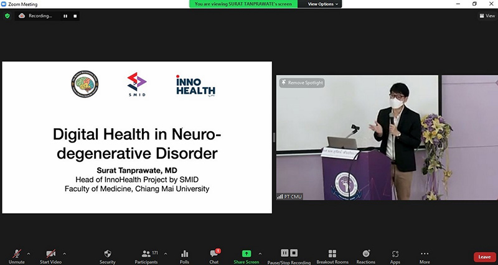
Task: Click 'Faculty of Medicine, Chiang Mai University' text
Action: 137,189
